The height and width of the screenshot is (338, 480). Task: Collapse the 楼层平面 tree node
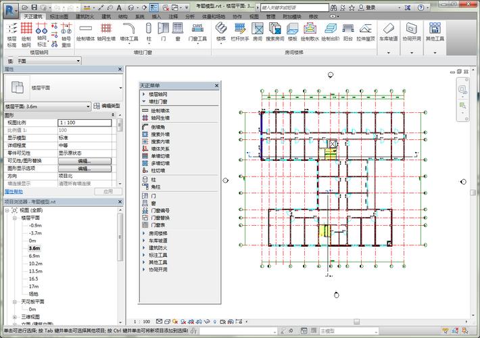point(15,218)
